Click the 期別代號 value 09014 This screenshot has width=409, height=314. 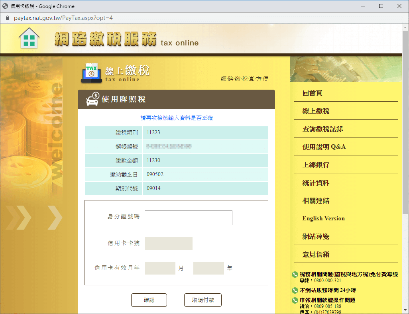coord(153,188)
